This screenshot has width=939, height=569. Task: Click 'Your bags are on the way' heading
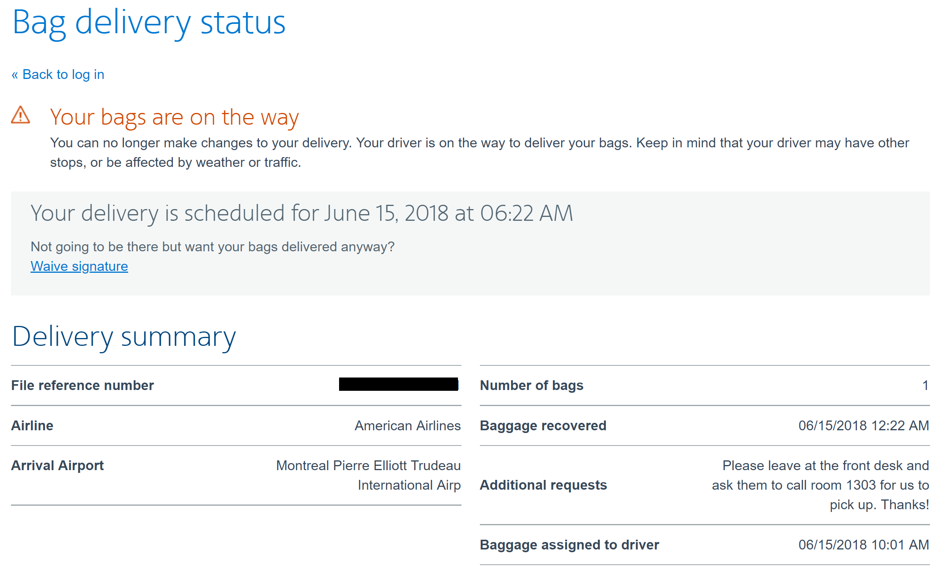tap(174, 117)
